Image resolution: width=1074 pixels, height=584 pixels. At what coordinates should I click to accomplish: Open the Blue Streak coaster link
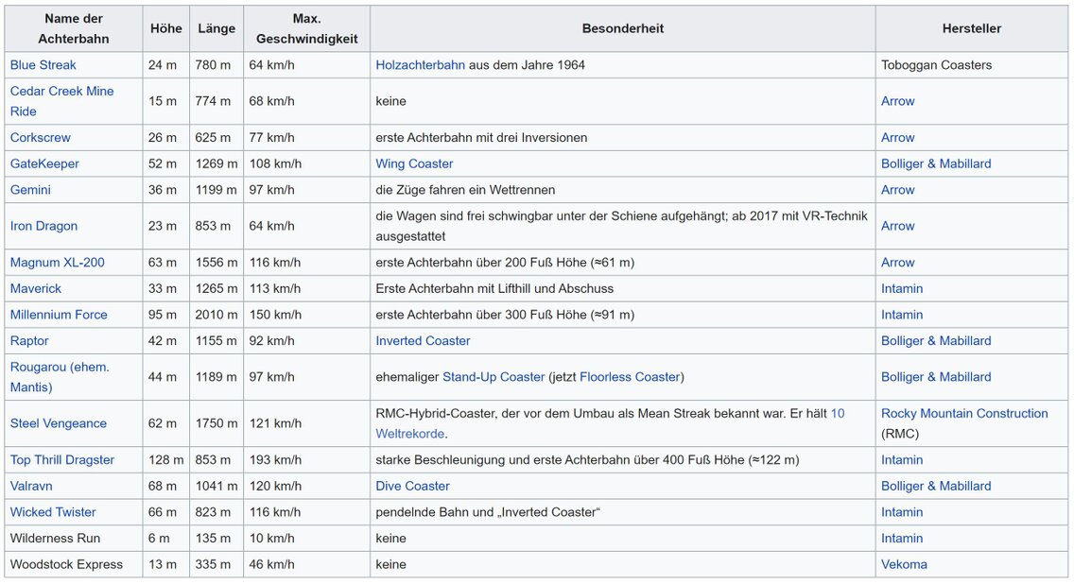[x=43, y=65]
